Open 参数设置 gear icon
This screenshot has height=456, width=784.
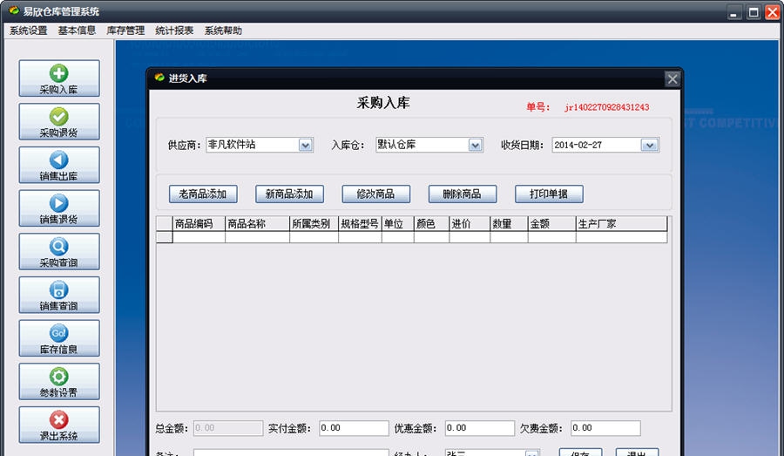59,381
